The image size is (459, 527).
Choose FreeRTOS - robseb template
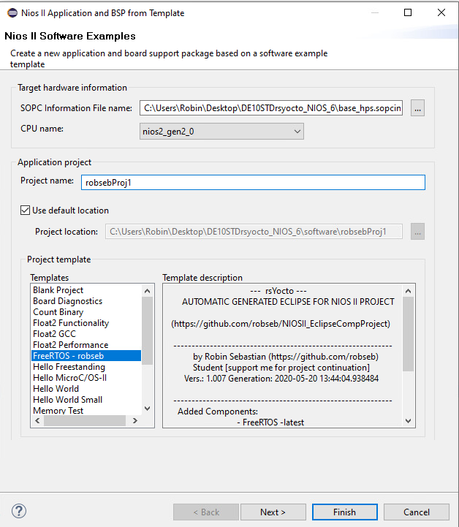pyautogui.click(x=70, y=356)
